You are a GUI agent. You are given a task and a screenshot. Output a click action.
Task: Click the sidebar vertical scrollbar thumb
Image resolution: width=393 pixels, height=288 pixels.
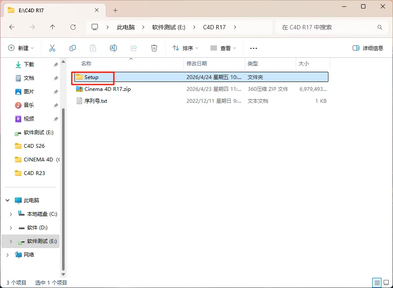[63, 189]
